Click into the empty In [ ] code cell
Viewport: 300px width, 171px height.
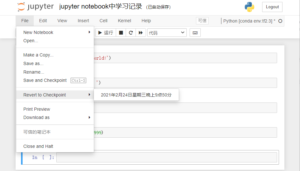(x=167, y=157)
